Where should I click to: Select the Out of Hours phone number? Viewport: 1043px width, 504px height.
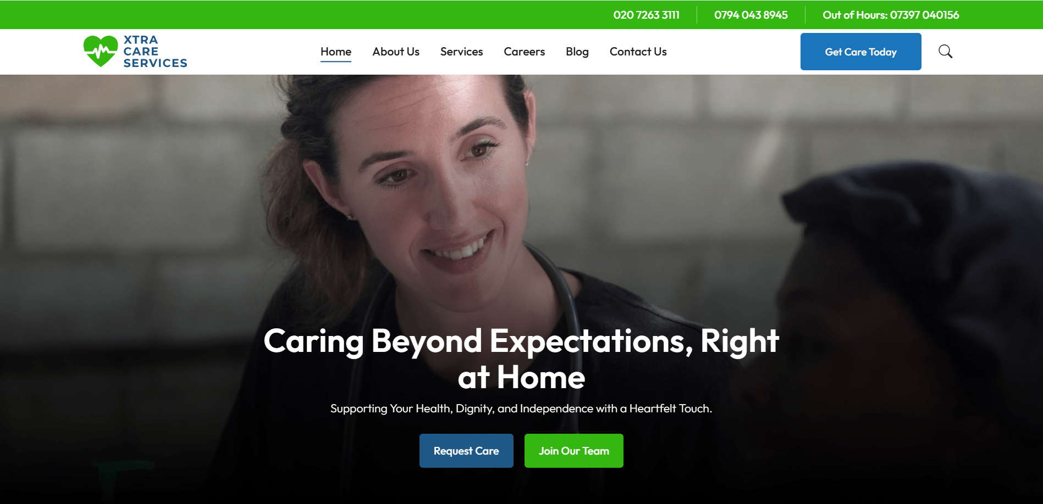click(891, 15)
